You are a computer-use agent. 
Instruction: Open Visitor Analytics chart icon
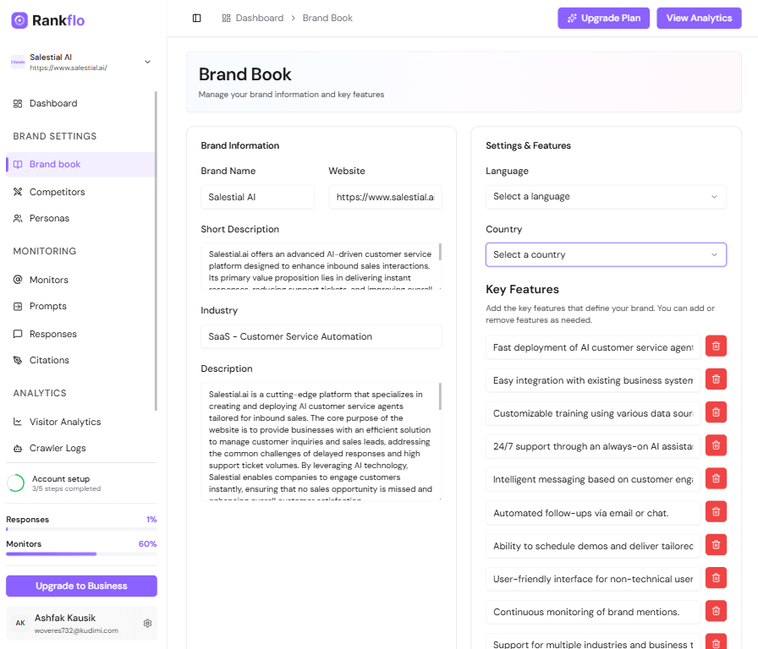pos(18,421)
